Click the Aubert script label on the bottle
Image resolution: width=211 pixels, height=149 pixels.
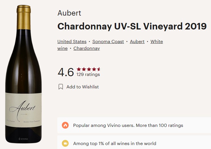click(22, 109)
